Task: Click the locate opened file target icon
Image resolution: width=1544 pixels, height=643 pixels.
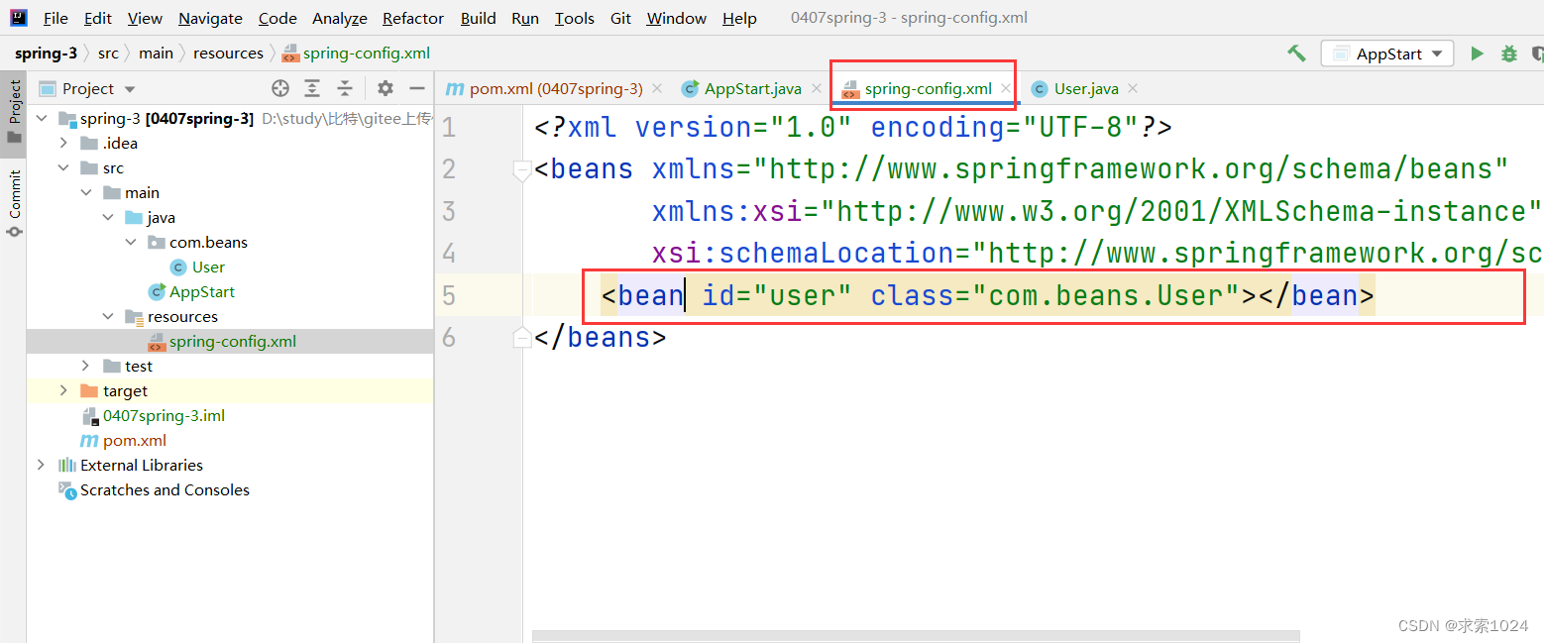Action: [x=280, y=88]
